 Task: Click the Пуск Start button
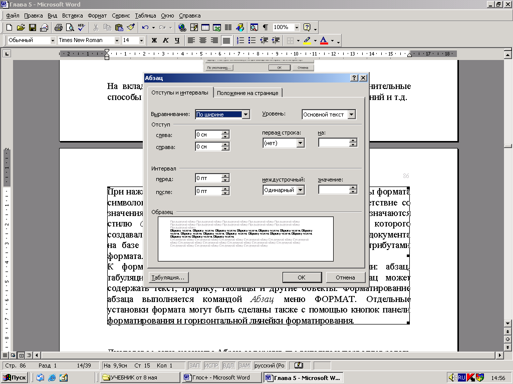15,377
